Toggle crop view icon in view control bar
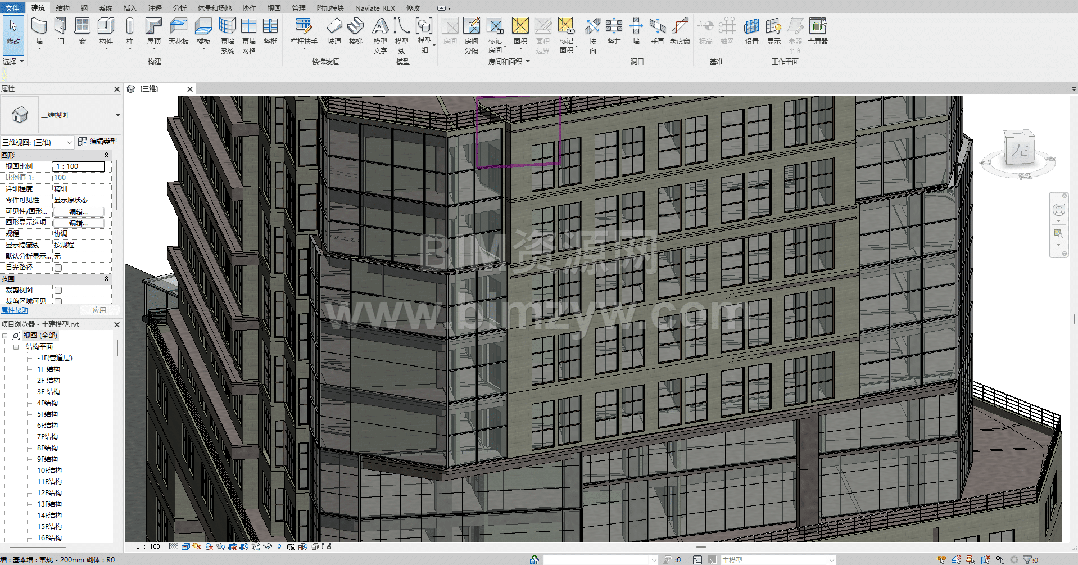 [x=232, y=546]
